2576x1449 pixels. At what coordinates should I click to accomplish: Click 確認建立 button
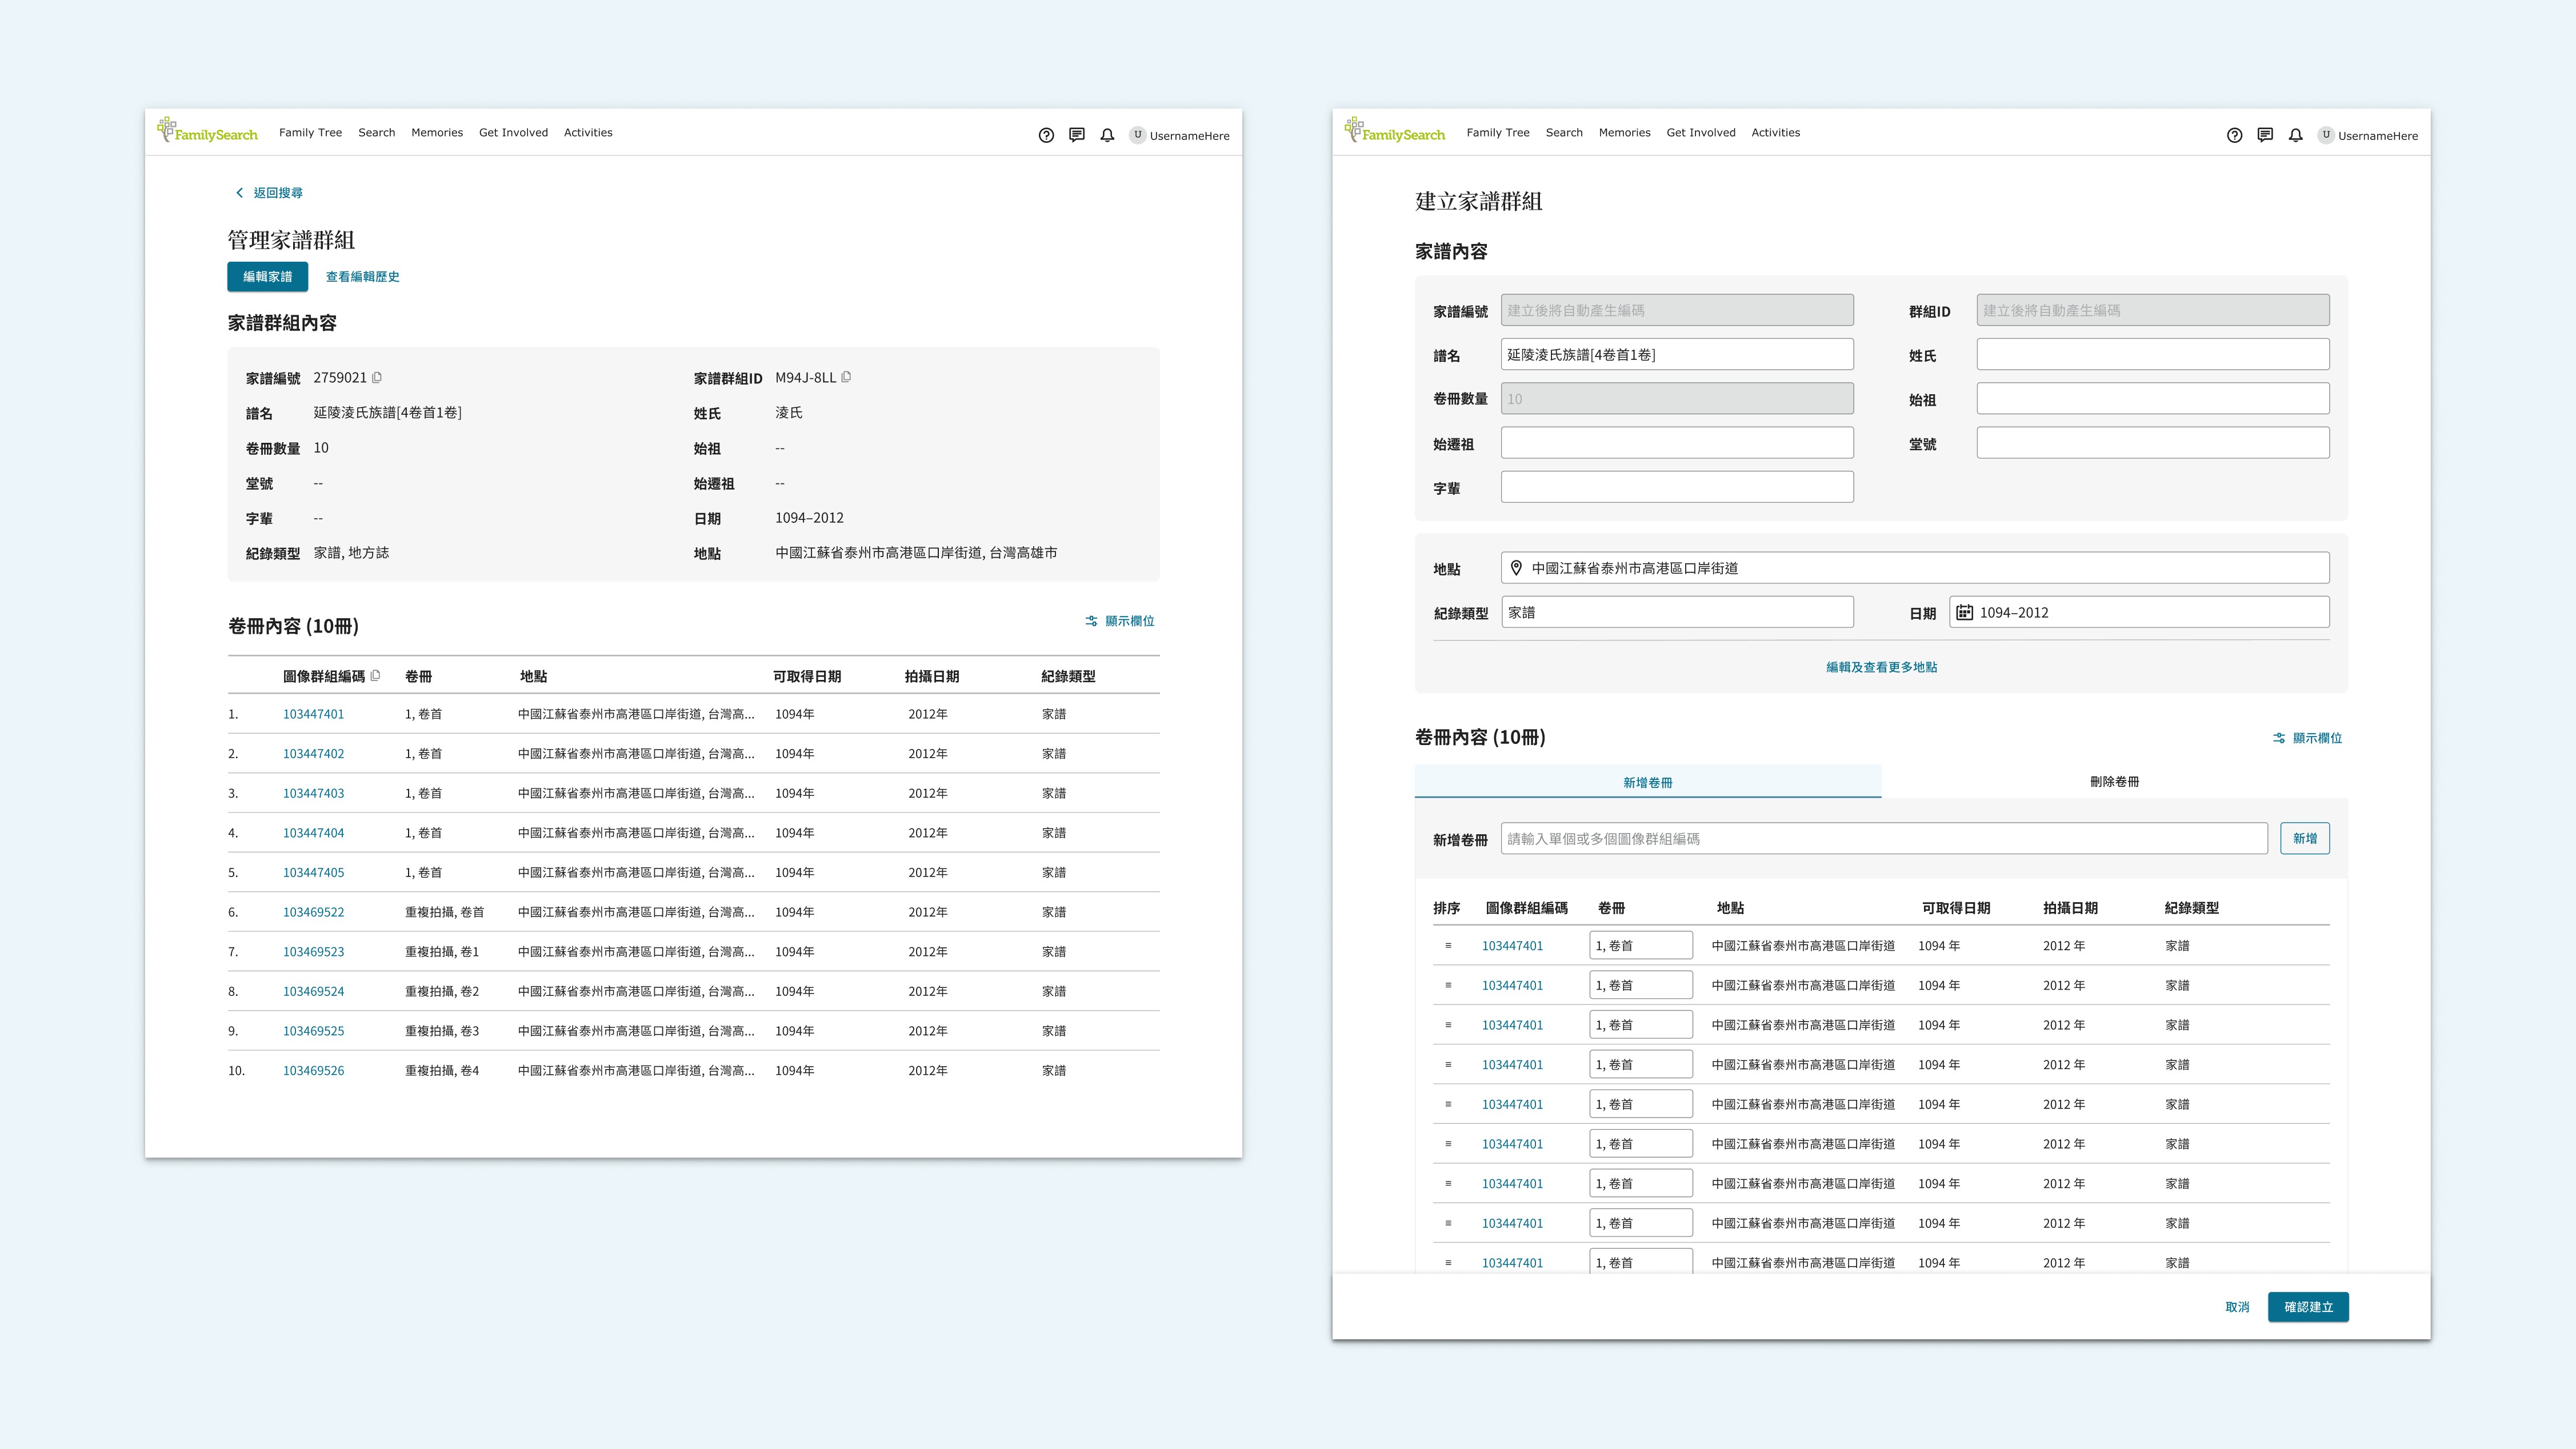[x=2307, y=1307]
